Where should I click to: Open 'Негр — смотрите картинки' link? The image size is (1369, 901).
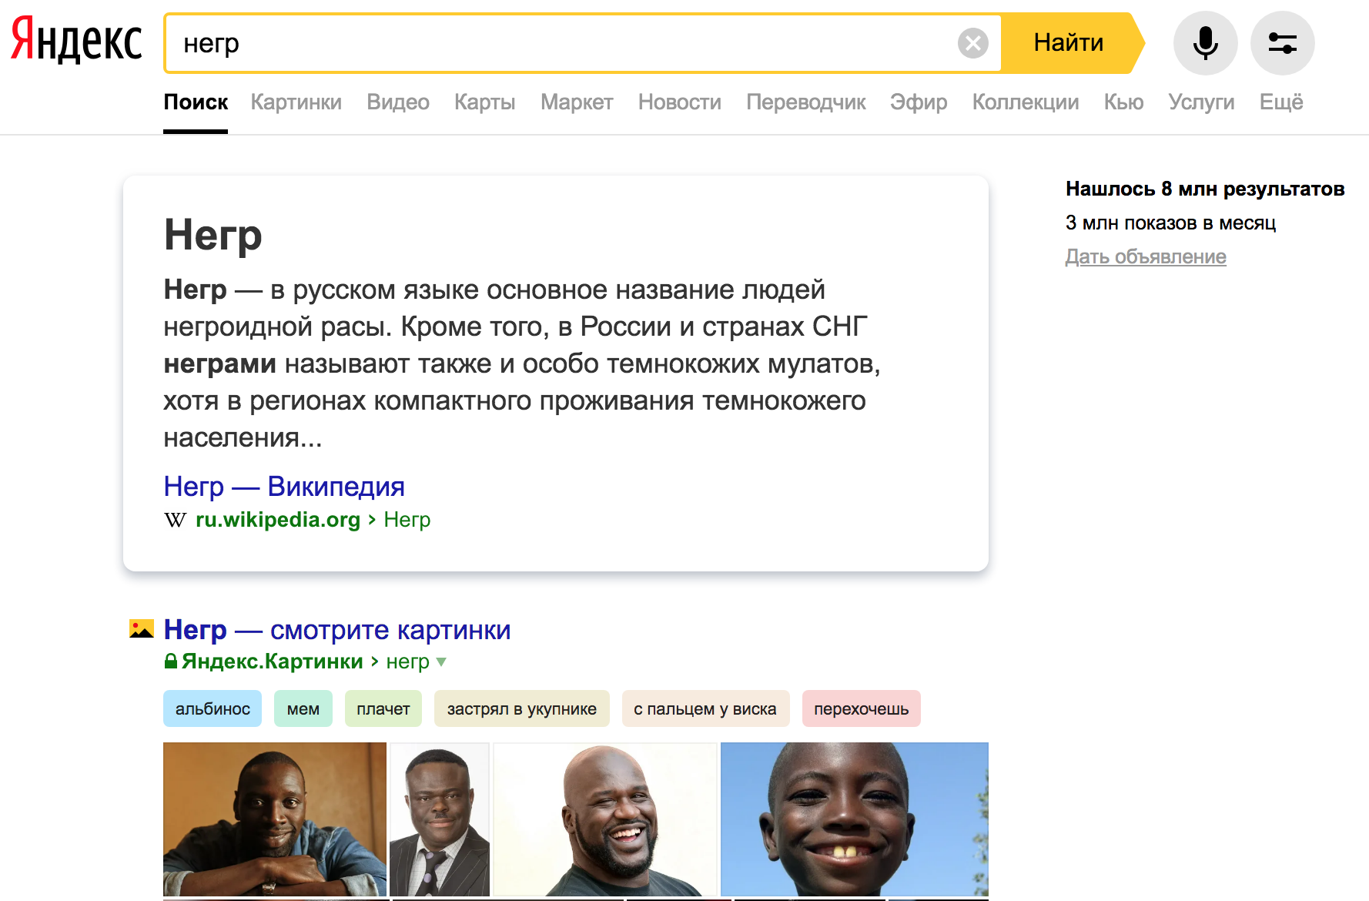(x=337, y=630)
